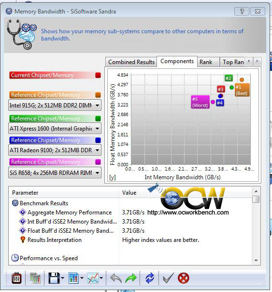Toggle green Reference Chipset/Memory swatch
272x292 pixels.
(x=98, y=119)
